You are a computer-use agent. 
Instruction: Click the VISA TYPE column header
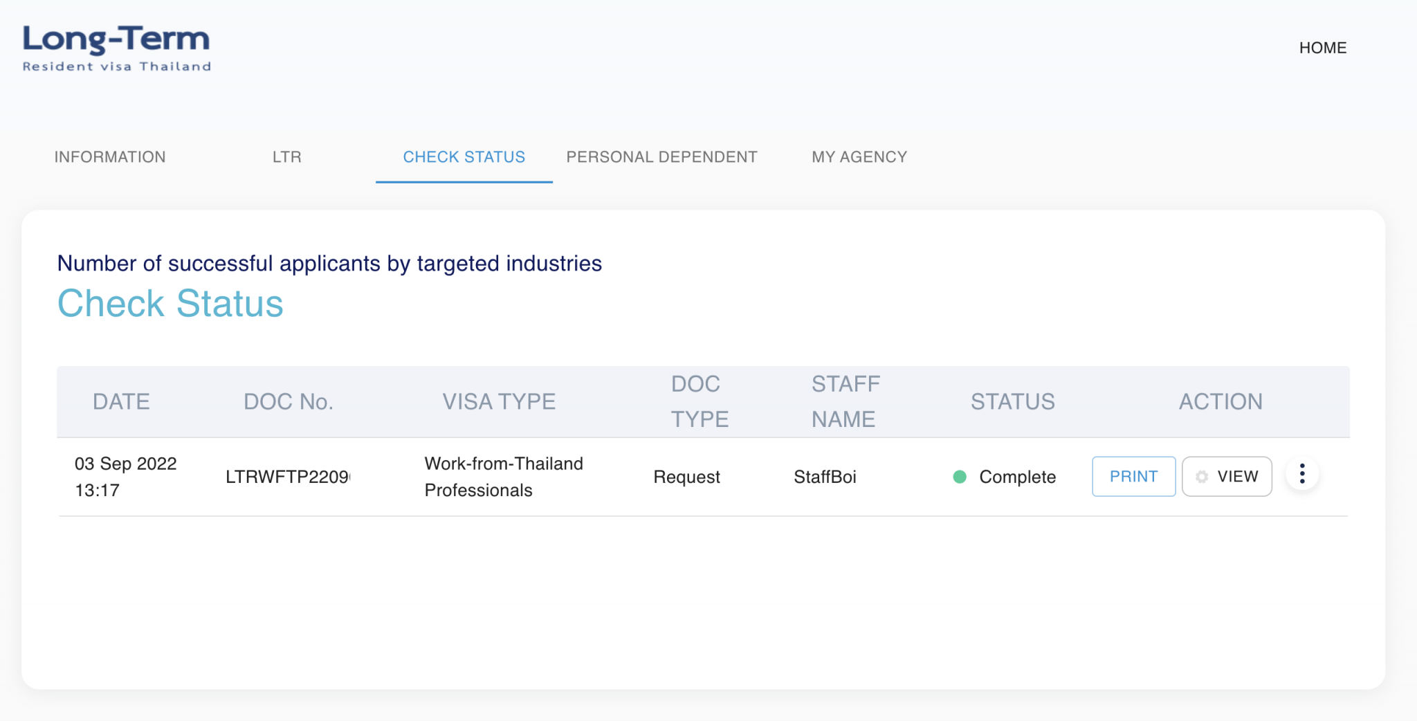499,402
